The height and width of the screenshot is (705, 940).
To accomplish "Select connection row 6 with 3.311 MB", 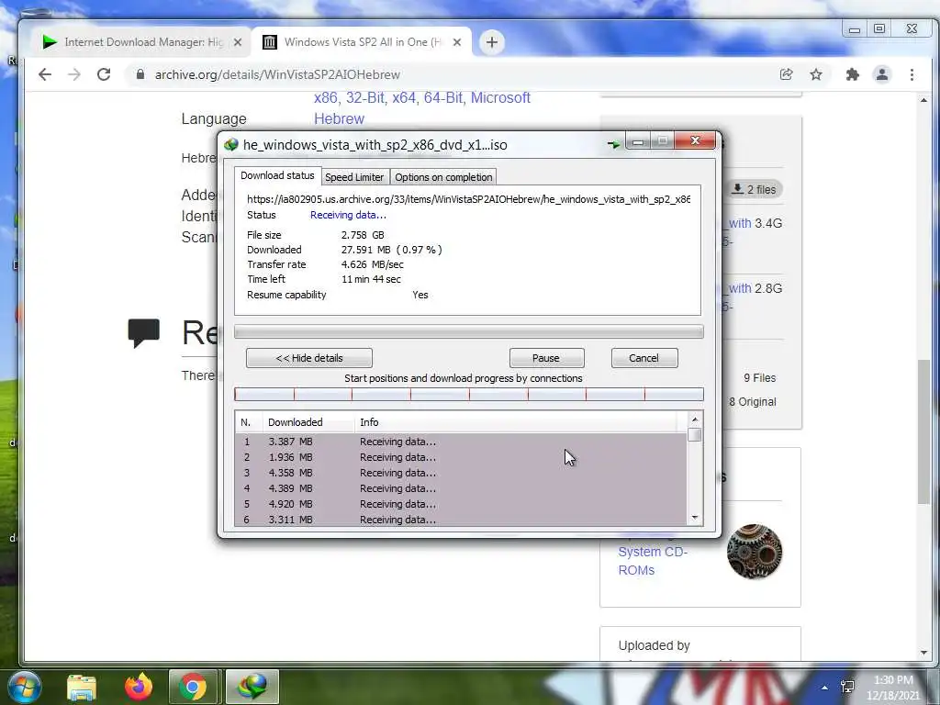I will (x=461, y=520).
